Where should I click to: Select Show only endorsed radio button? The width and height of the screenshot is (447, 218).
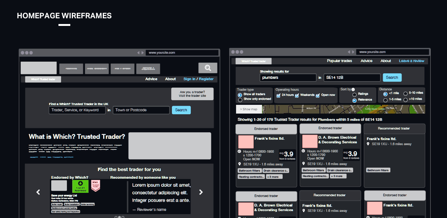[x=240, y=99]
